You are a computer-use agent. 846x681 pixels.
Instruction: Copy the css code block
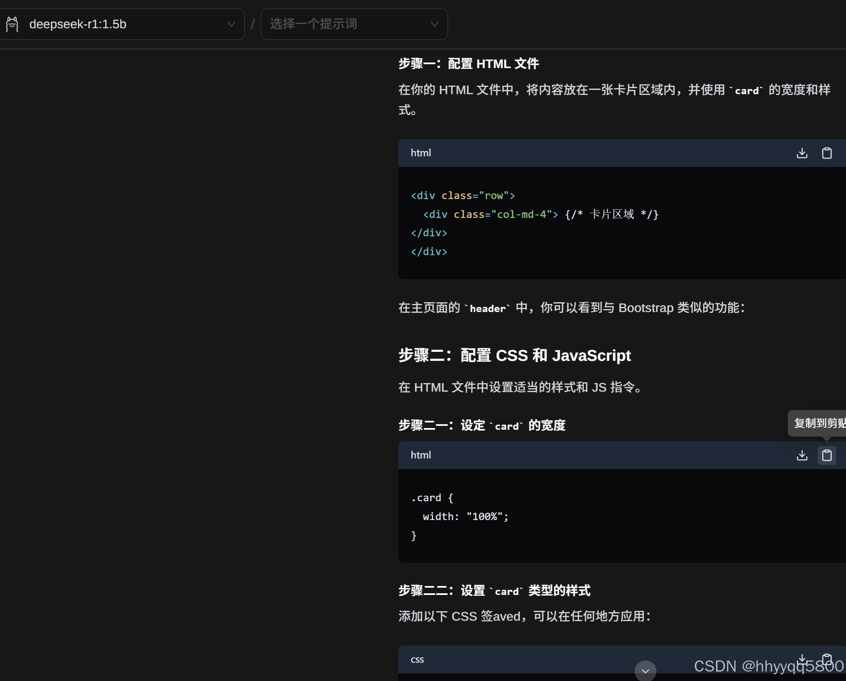(827, 659)
